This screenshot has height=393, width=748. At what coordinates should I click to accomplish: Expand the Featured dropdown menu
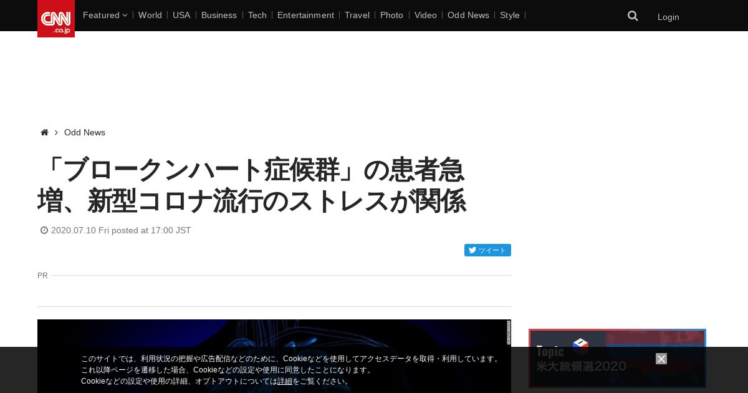click(105, 15)
